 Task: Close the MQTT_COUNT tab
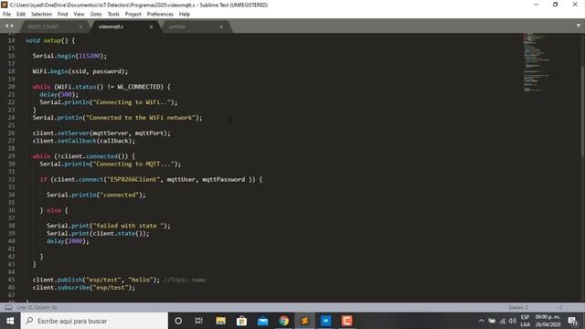[x=80, y=27]
